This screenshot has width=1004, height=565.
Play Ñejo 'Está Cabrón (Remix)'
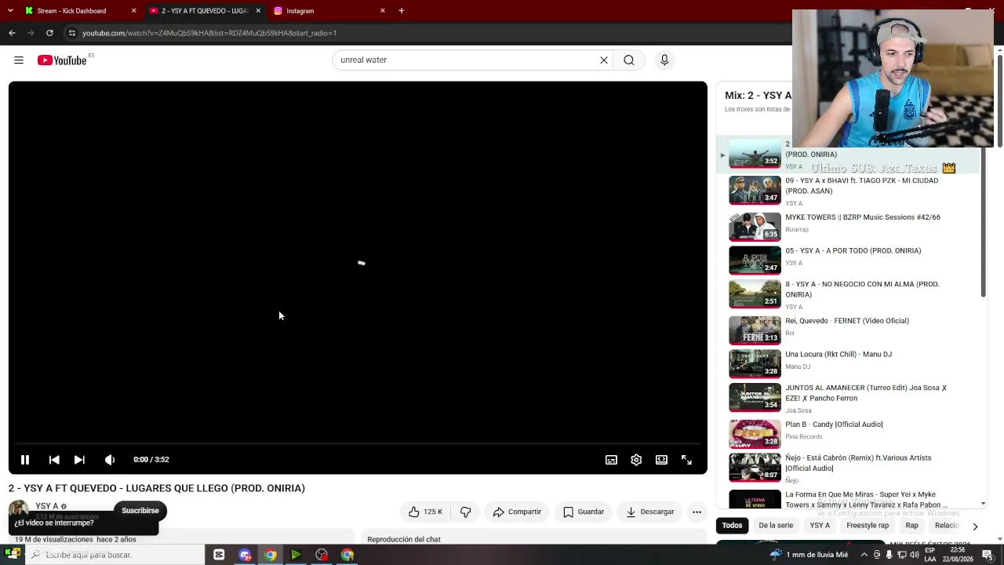[847, 468]
